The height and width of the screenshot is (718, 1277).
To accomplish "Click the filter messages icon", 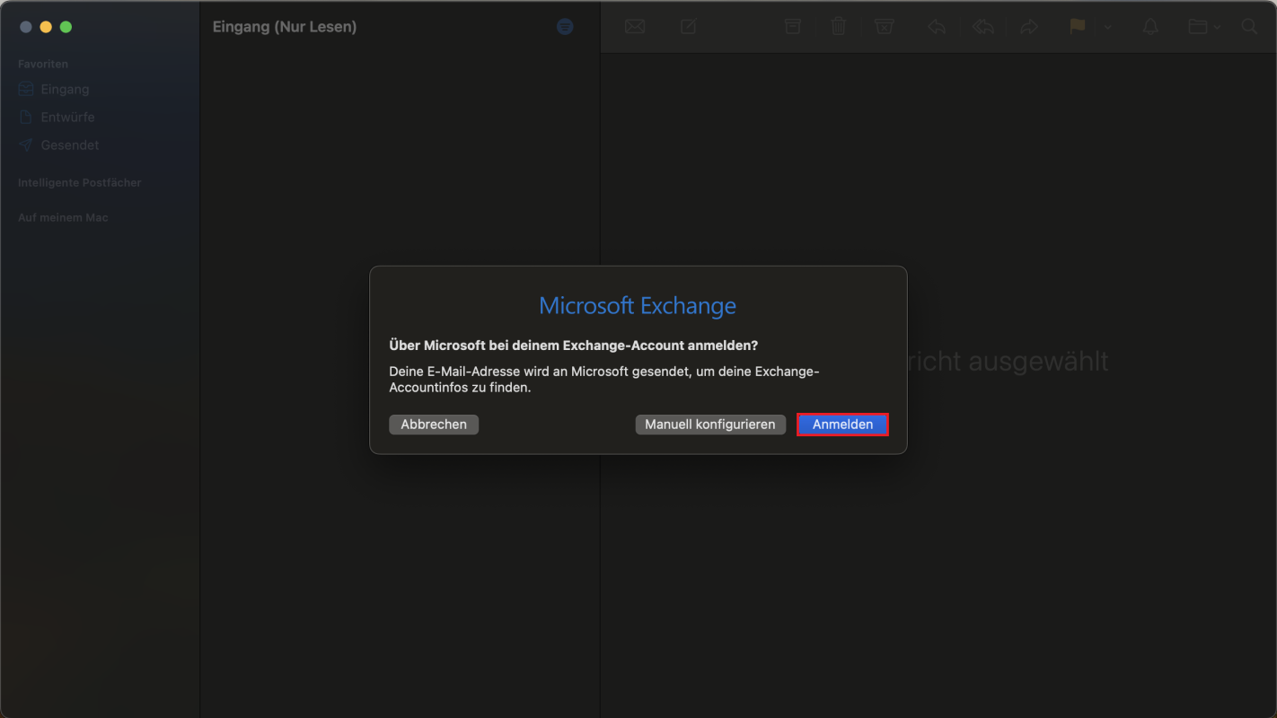I will click(565, 27).
